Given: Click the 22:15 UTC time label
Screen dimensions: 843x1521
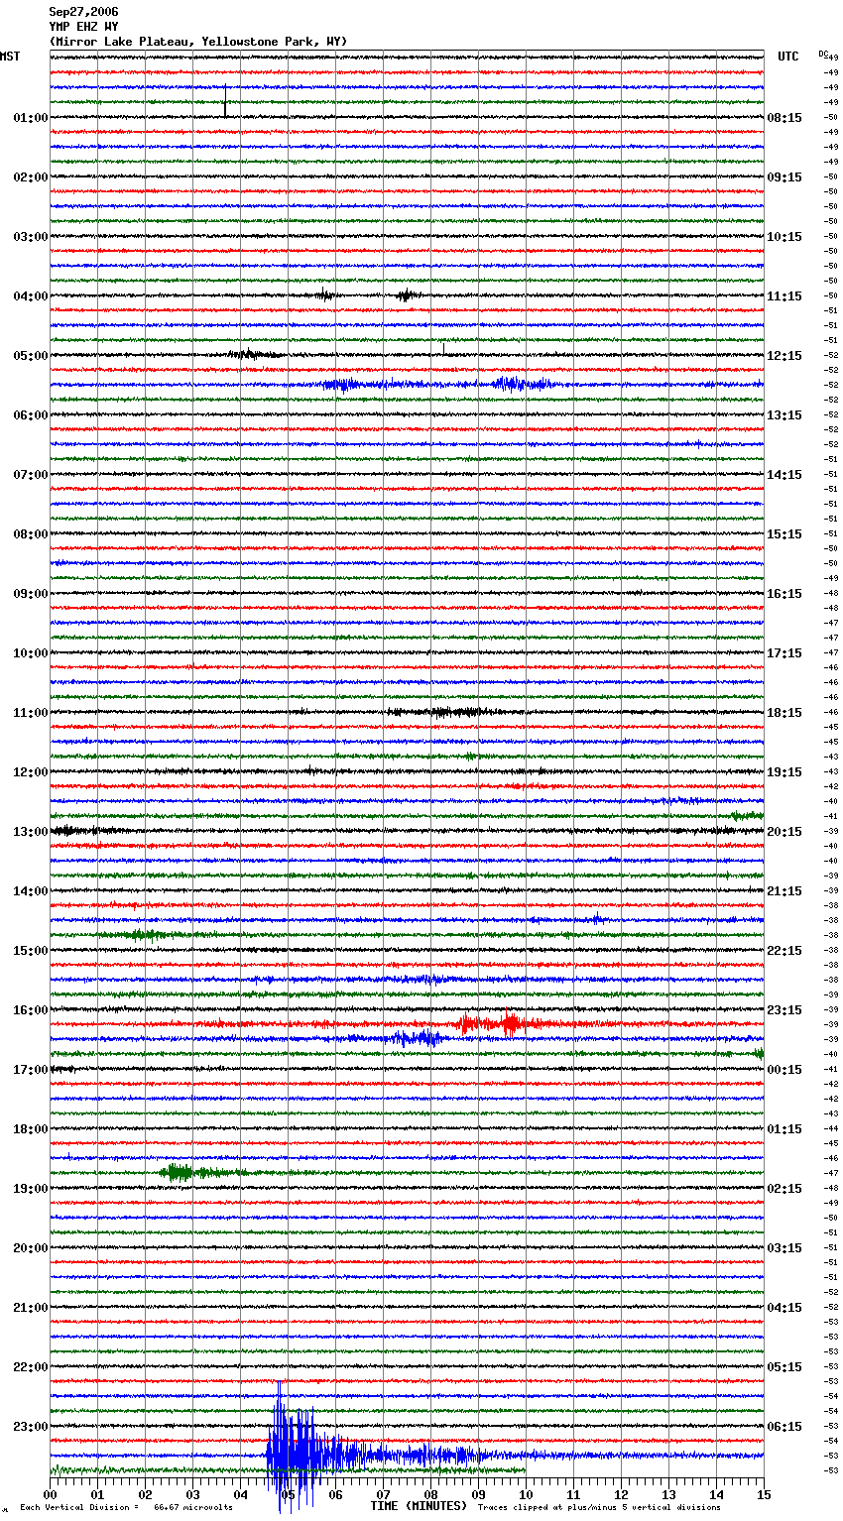Looking at the screenshot, I should point(784,951).
